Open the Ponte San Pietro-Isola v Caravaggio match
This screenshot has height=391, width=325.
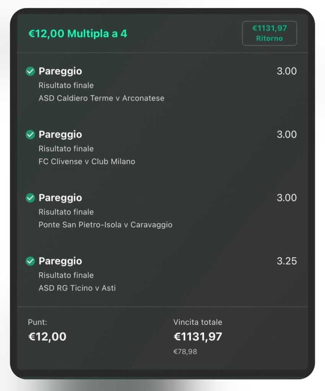click(x=105, y=225)
